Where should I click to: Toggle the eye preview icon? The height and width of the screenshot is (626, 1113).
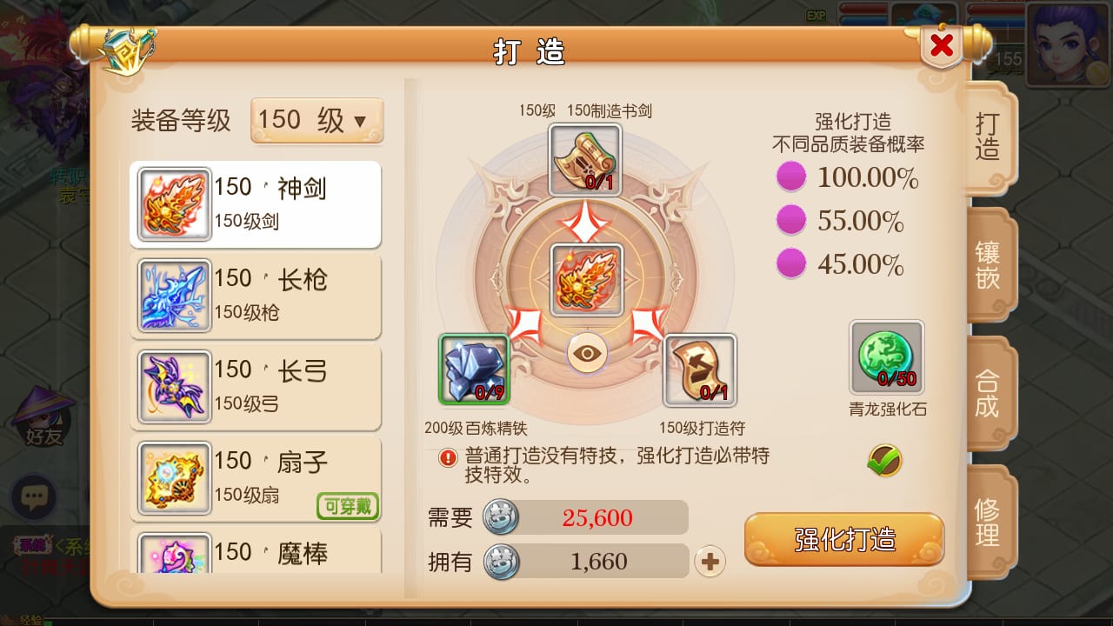click(x=588, y=353)
